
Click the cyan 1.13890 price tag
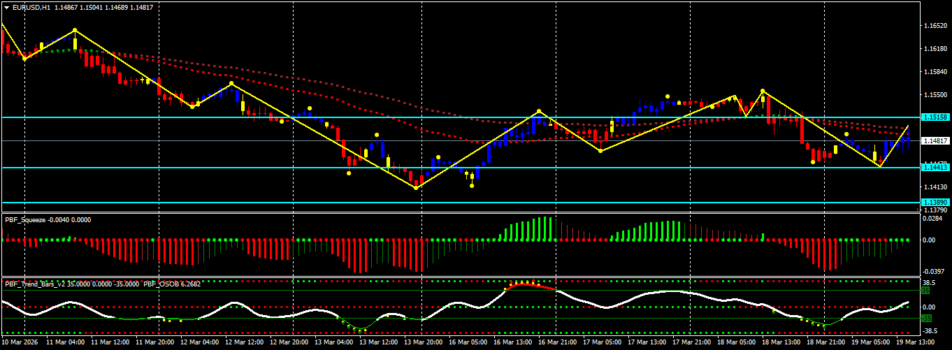click(x=935, y=203)
